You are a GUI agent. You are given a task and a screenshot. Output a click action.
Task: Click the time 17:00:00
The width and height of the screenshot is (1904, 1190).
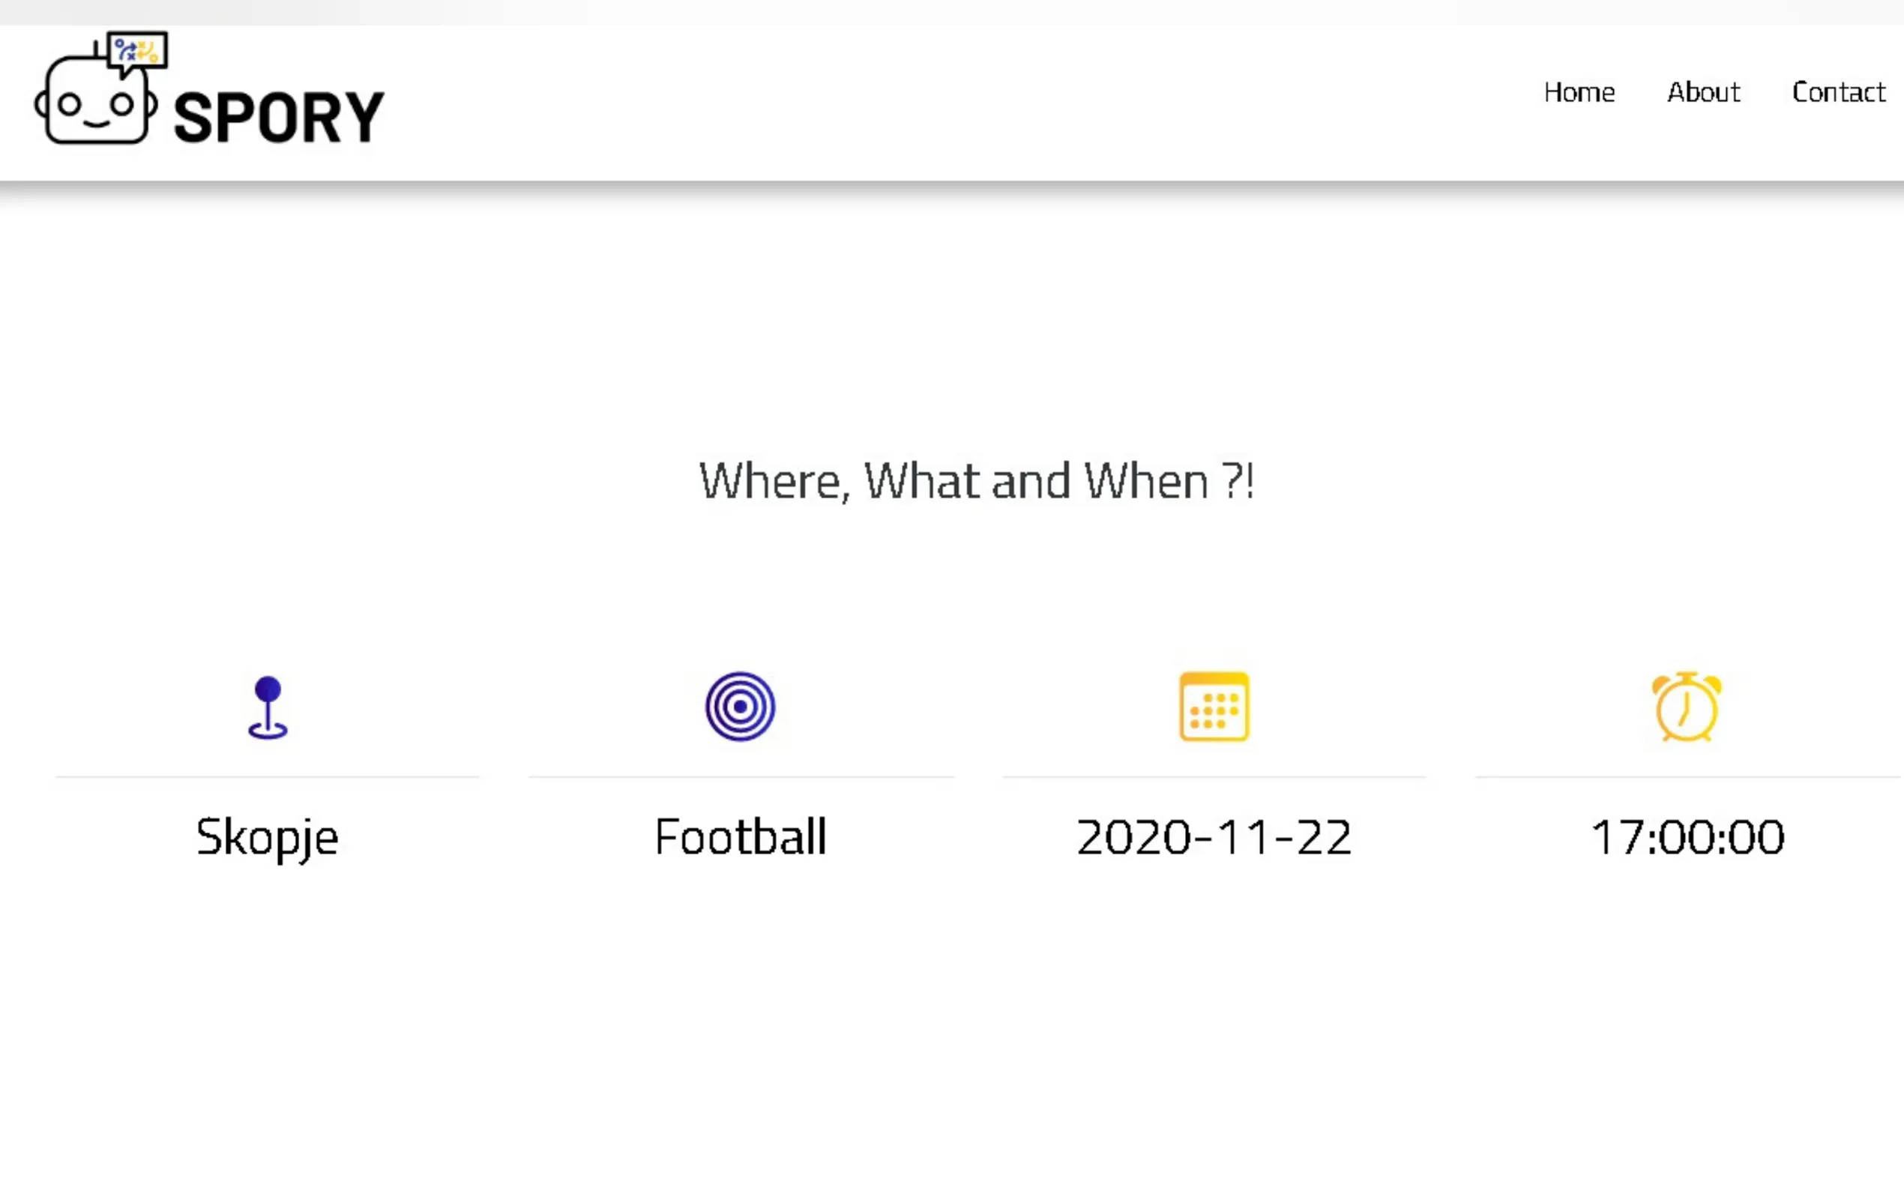coord(1687,836)
